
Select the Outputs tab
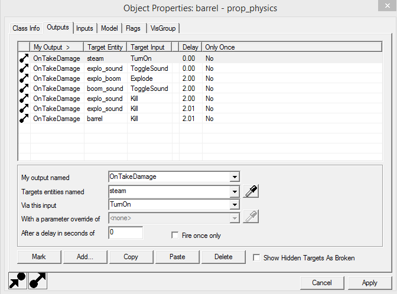pyautogui.click(x=58, y=27)
